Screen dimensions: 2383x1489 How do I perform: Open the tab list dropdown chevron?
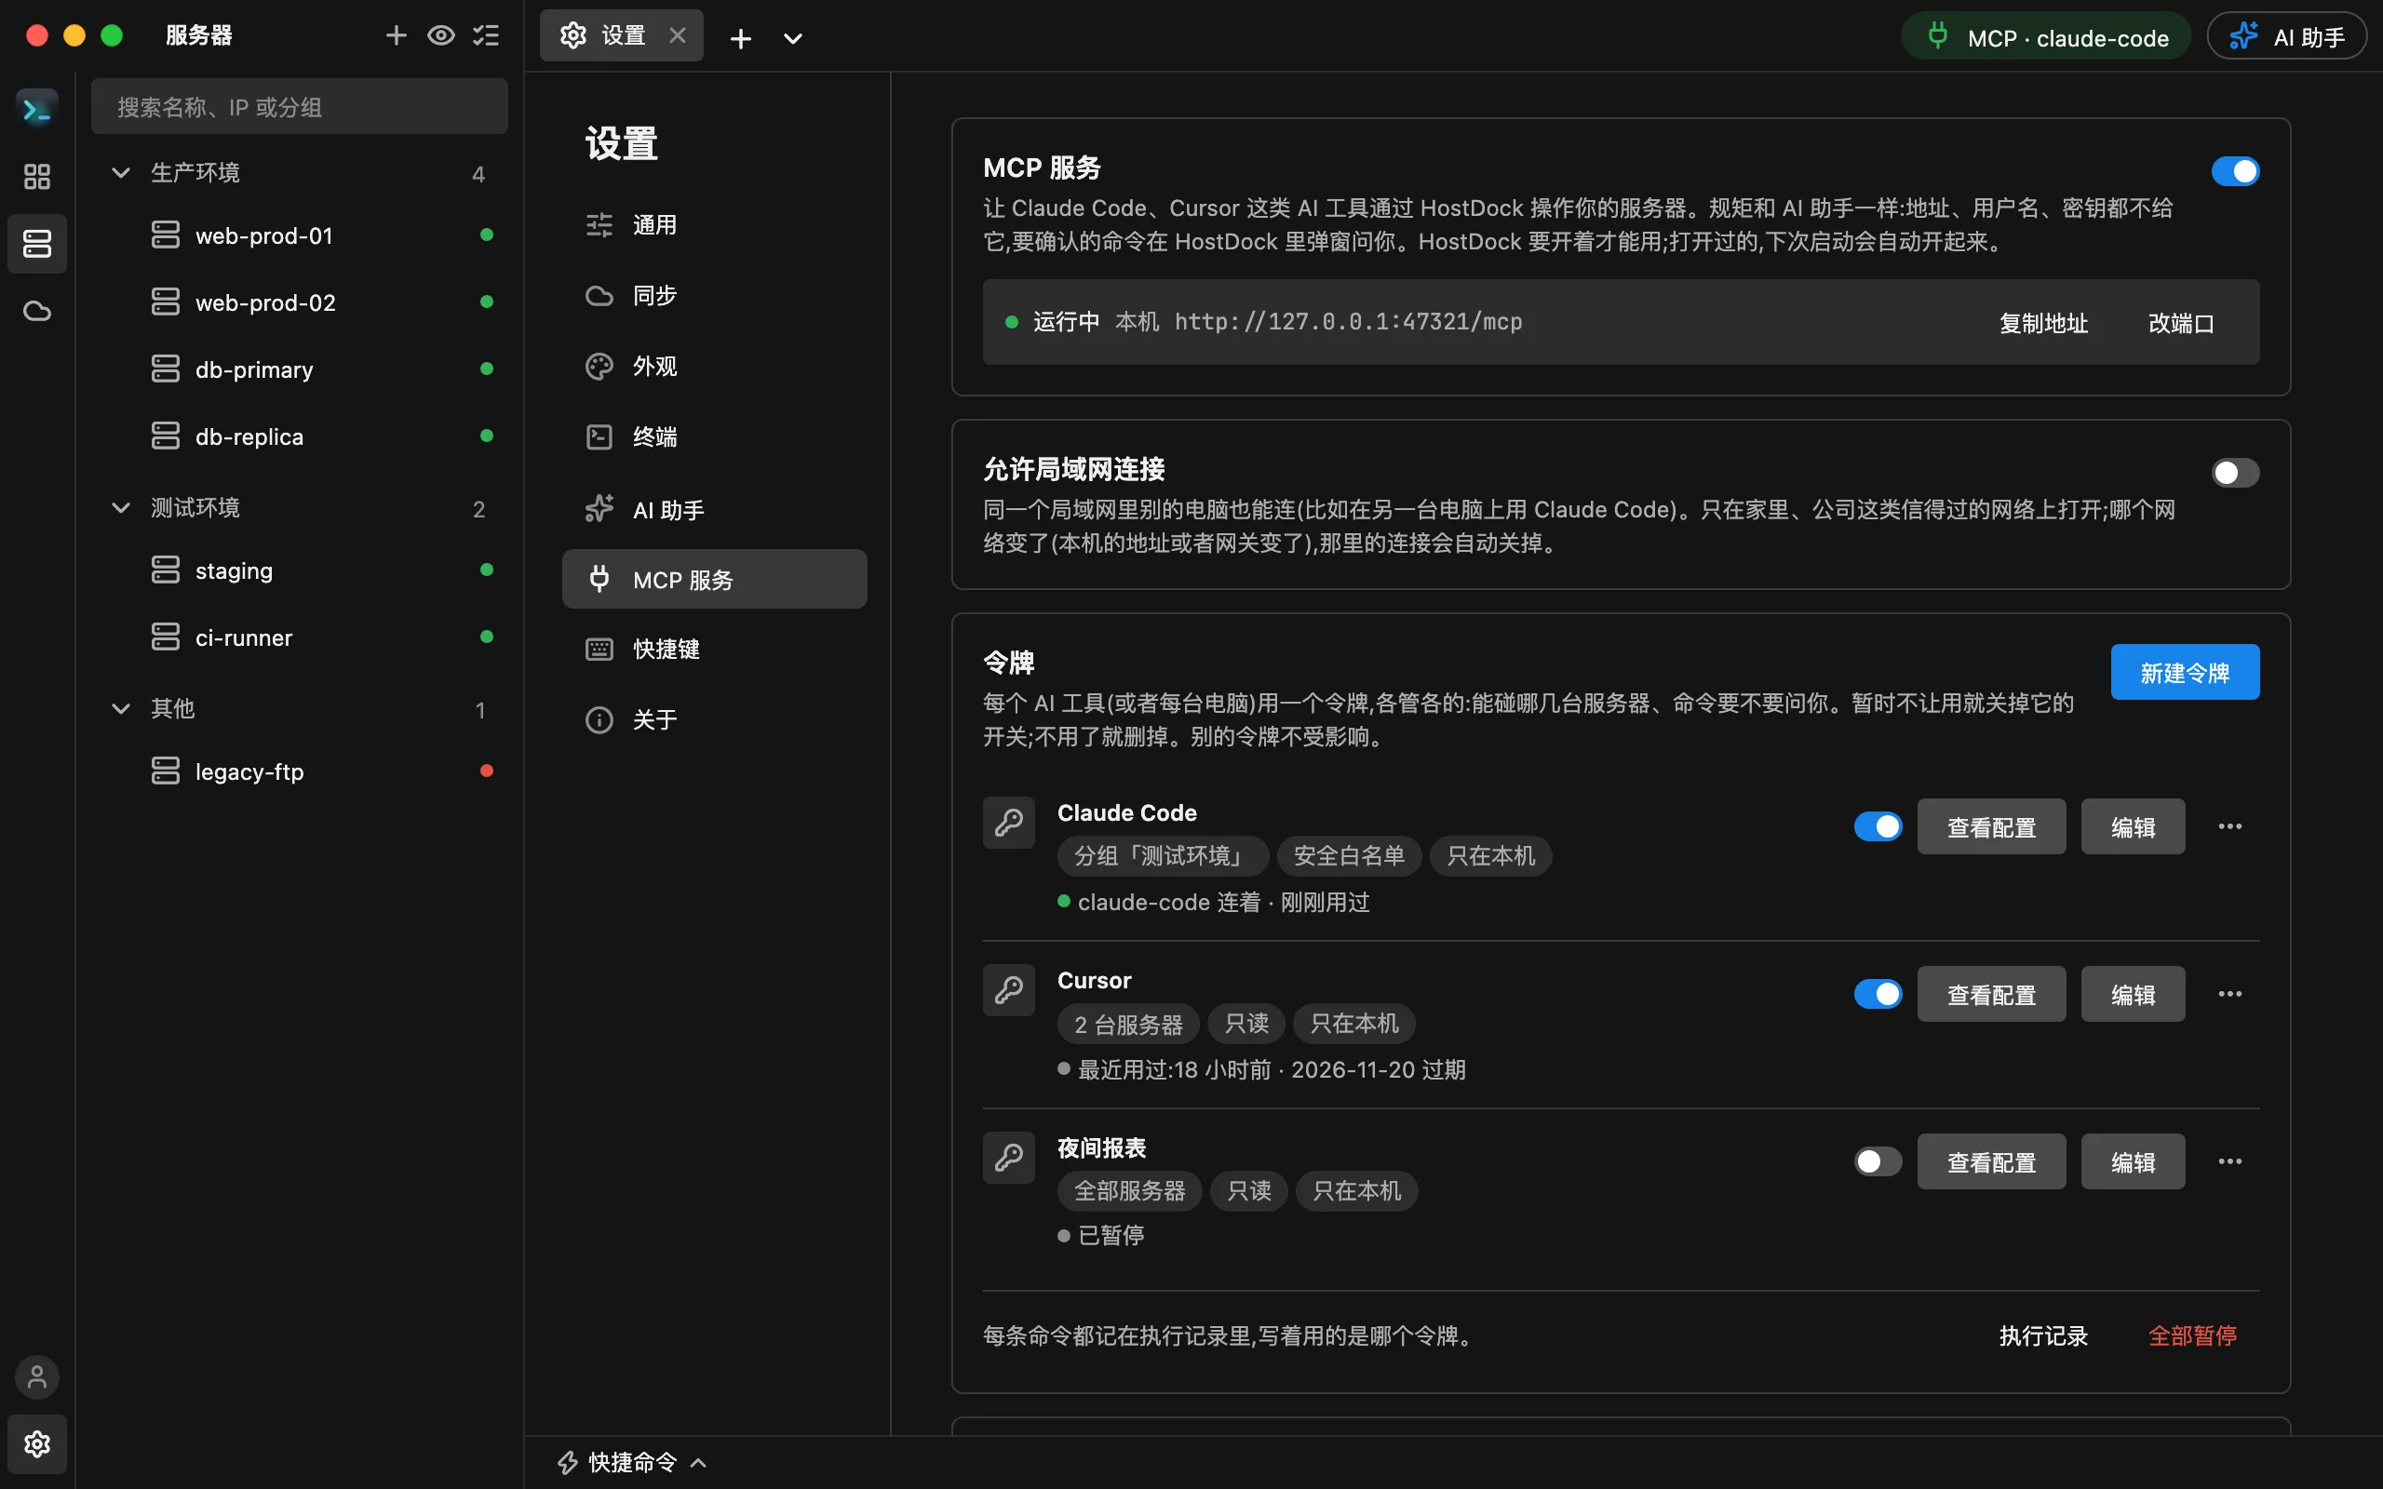793,38
